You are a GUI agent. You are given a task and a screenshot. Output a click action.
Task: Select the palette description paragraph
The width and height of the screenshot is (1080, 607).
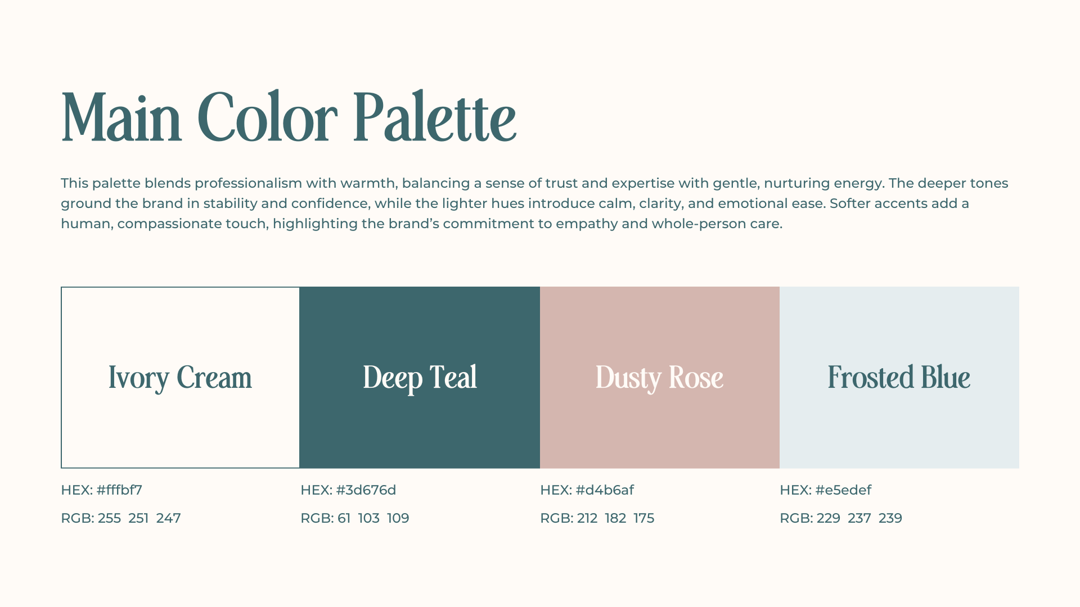click(534, 203)
